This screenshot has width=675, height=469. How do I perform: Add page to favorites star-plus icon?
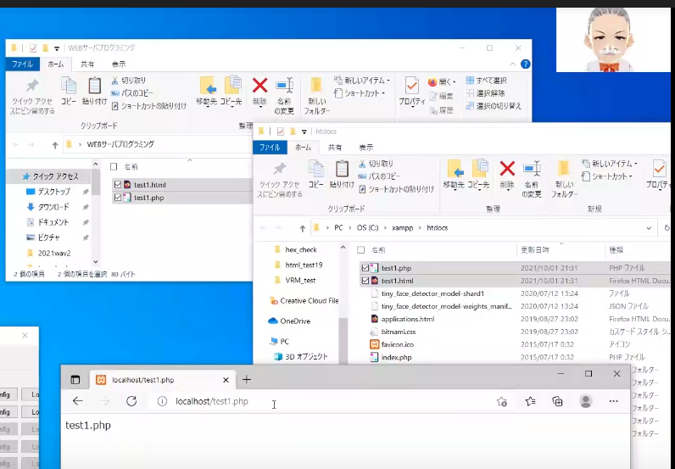click(x=502, y=401)
